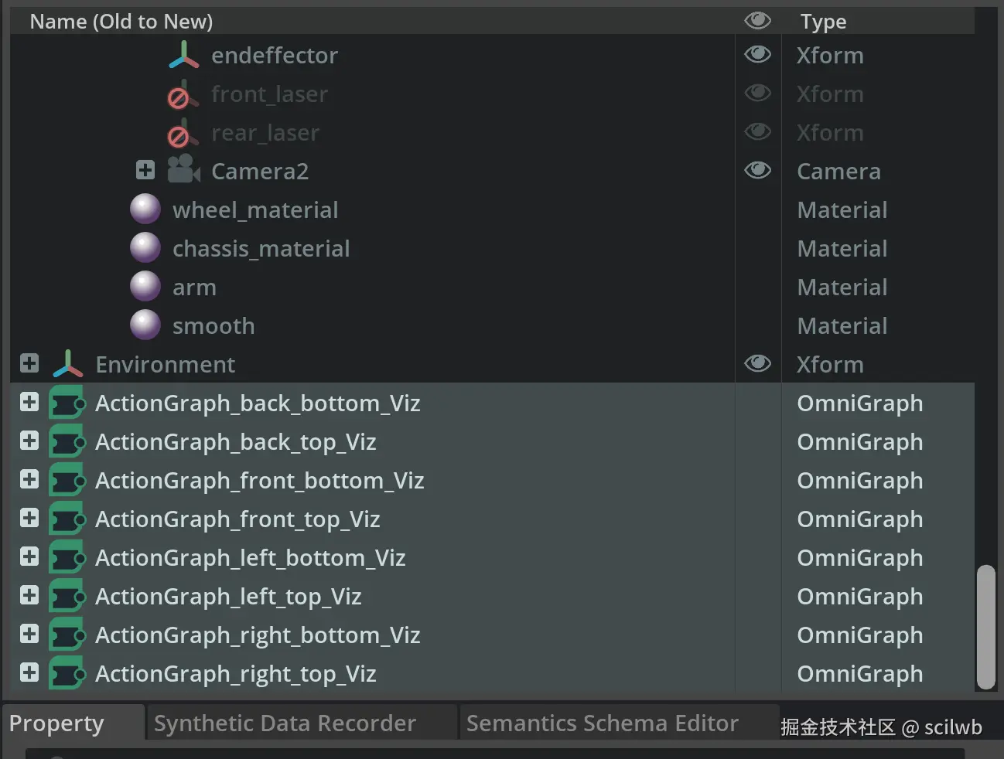Click the ActionGraph_right_top_Viz OmniGraph icon
Screen dimensions: 1004x759
67,674
